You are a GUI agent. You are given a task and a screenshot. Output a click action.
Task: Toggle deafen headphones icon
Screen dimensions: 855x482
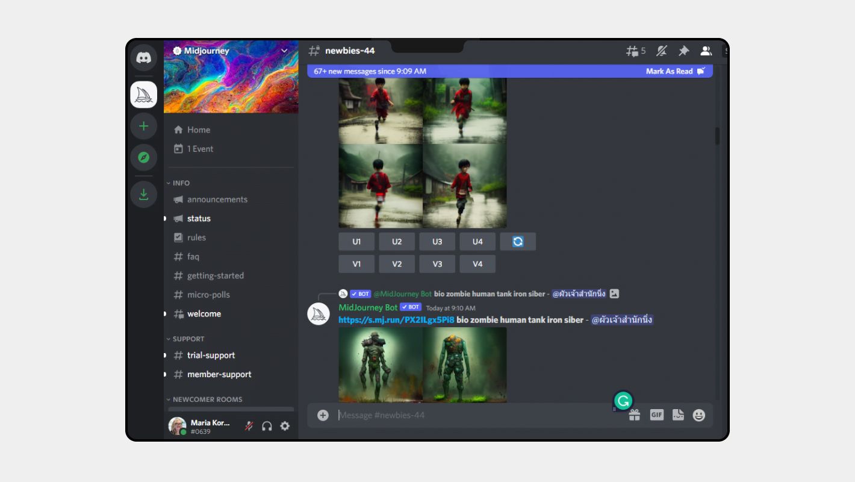(267, 426)
